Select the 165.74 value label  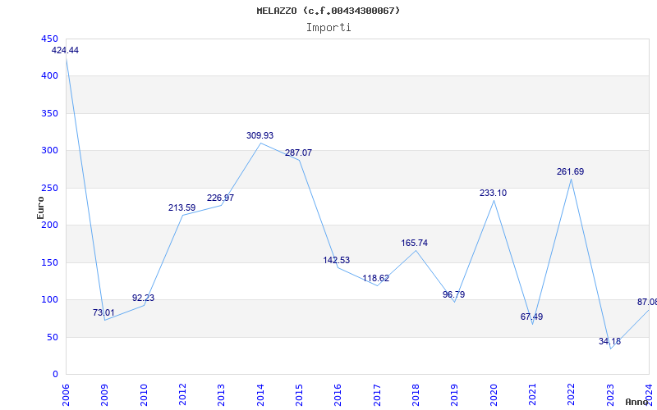click(415, 243)
